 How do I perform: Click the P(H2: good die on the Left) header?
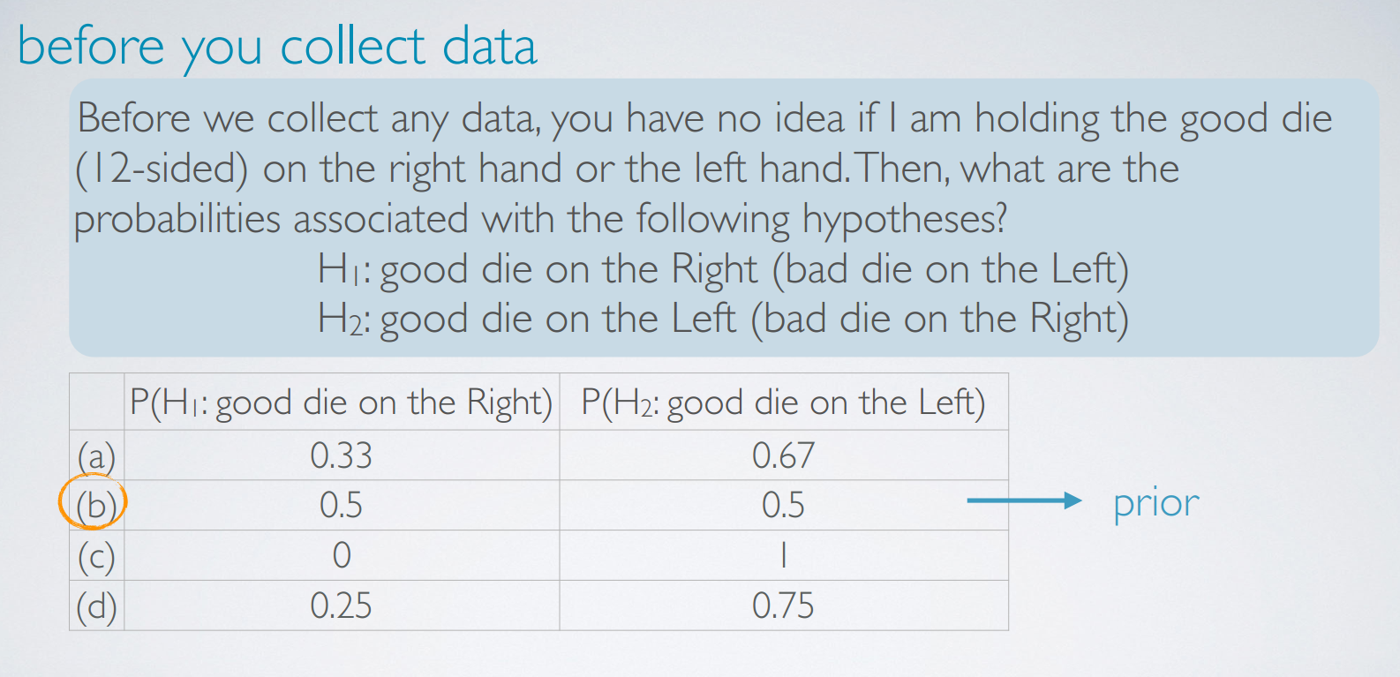[x=783, y=402]
